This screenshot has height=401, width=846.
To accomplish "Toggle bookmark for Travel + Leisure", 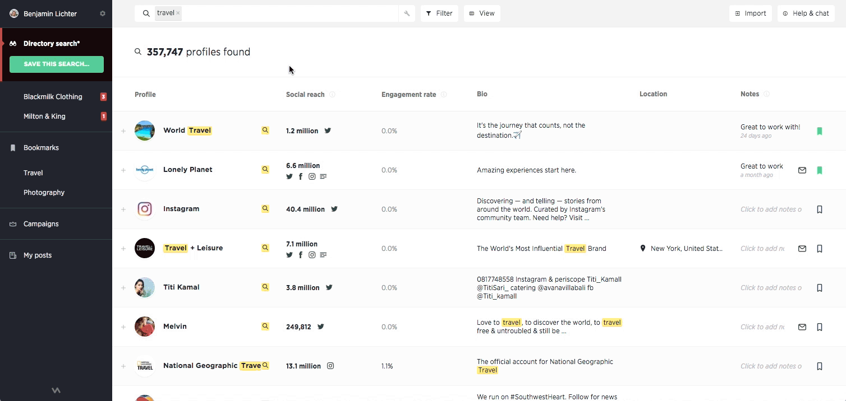I will click(820, 249).
